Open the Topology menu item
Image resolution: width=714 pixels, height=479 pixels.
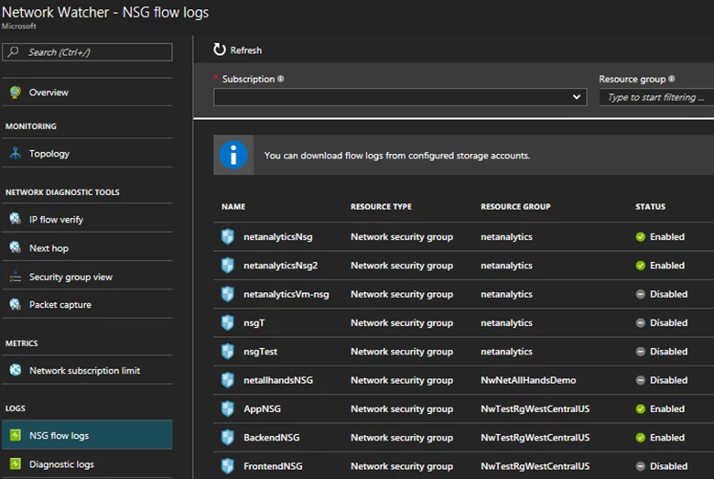(x=87, y=153)
